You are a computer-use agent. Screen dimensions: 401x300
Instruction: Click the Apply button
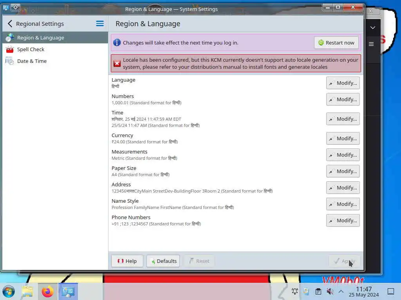(x=345, y=261)
